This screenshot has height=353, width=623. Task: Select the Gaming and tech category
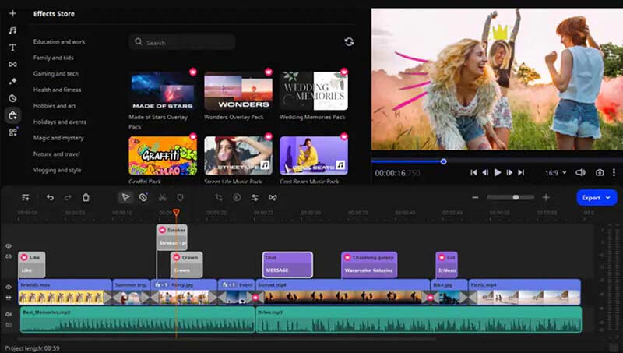click(55, 73)
